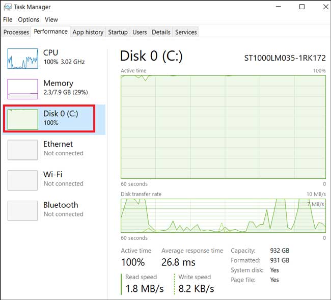
Task: Open the Startup tab
Action: pyautogui.click(x=118, y=32)
